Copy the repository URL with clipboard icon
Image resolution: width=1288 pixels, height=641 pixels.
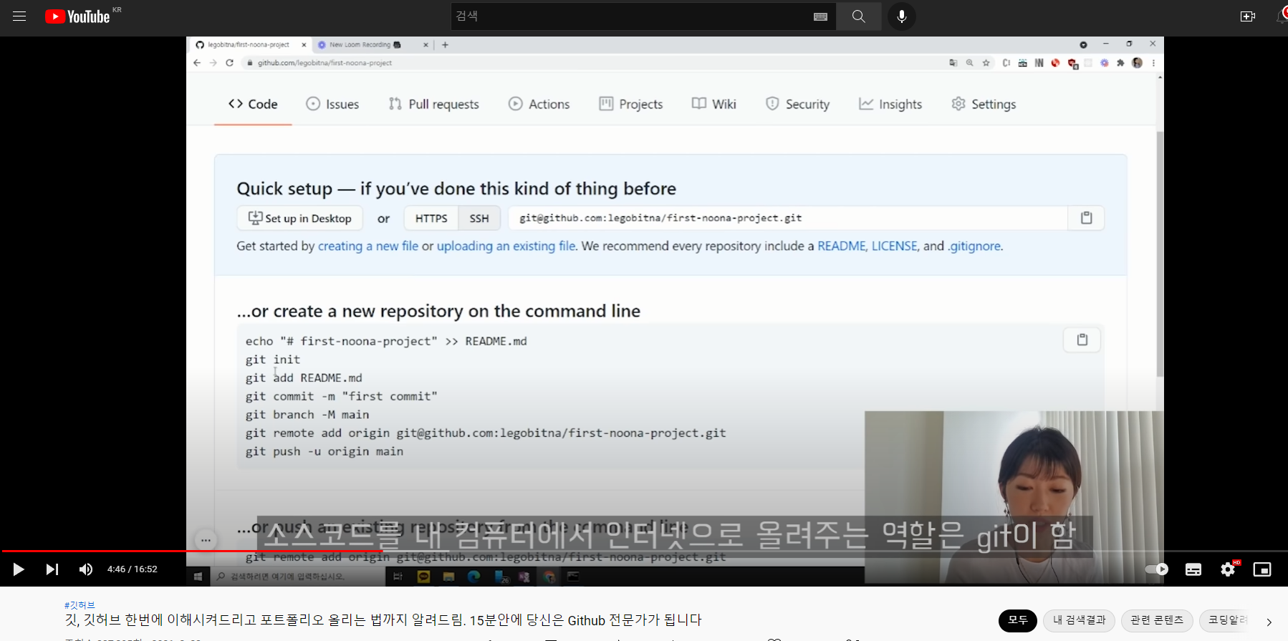(x=1086, y=218)
